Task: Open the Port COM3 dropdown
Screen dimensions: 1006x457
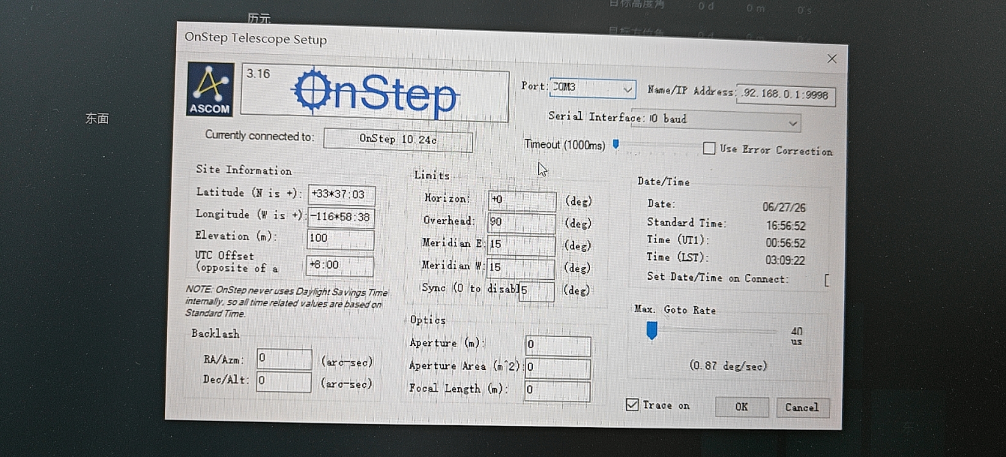Action: pyautogui.click(x=592, y=88)
